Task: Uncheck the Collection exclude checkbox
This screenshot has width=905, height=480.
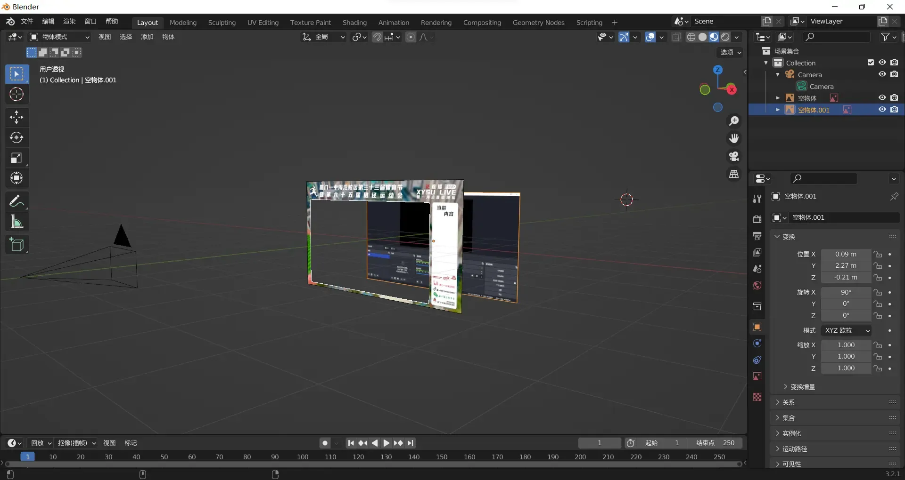Action: (871, 63)
